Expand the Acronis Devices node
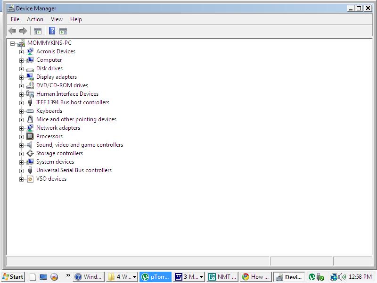This screenshot has width=377, height=283. pyautogui.click(x=21, y=52)
